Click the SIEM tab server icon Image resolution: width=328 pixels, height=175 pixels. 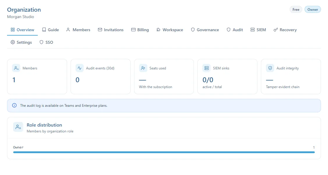pos(252,29)
